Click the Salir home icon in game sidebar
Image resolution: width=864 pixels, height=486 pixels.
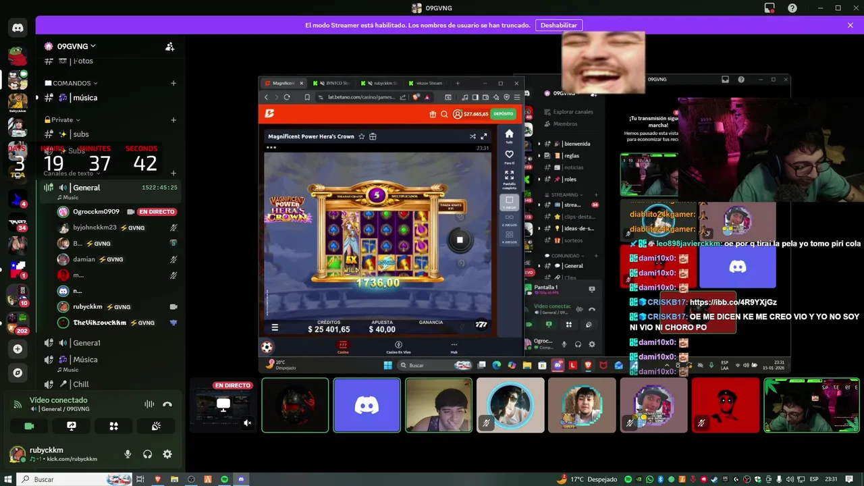click(509, 136)
